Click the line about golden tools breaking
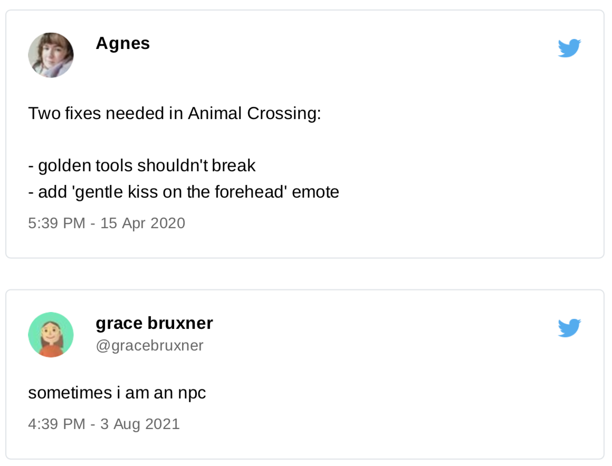The image size is (612, 466). [x=141, y=165]
